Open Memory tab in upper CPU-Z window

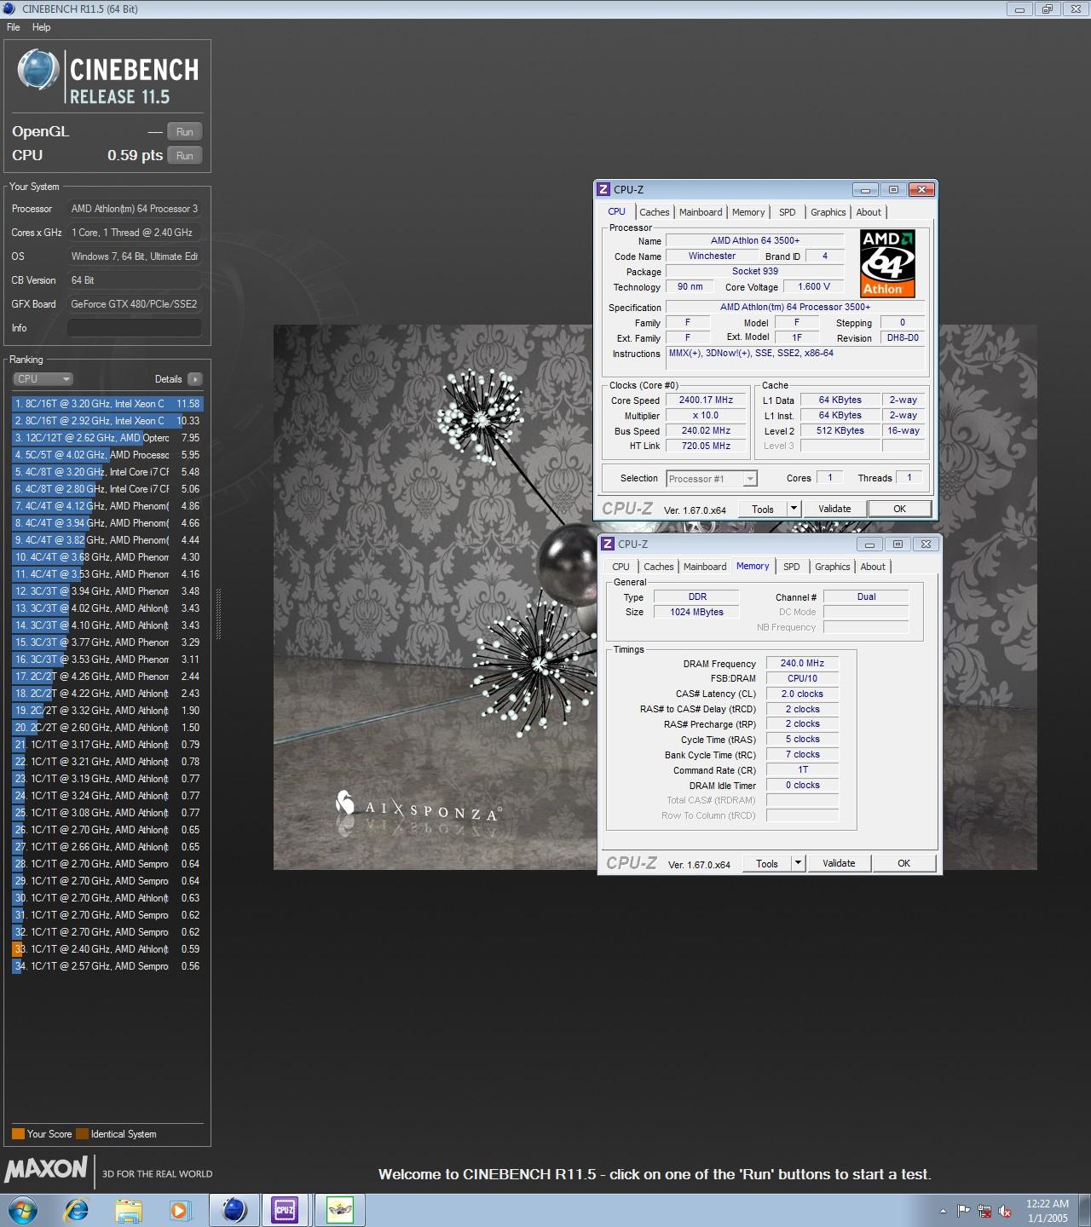click(748, 212)
